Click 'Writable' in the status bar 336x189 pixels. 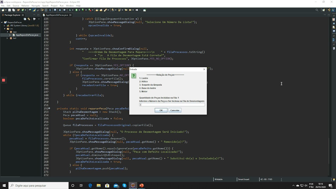click(218, 179)
